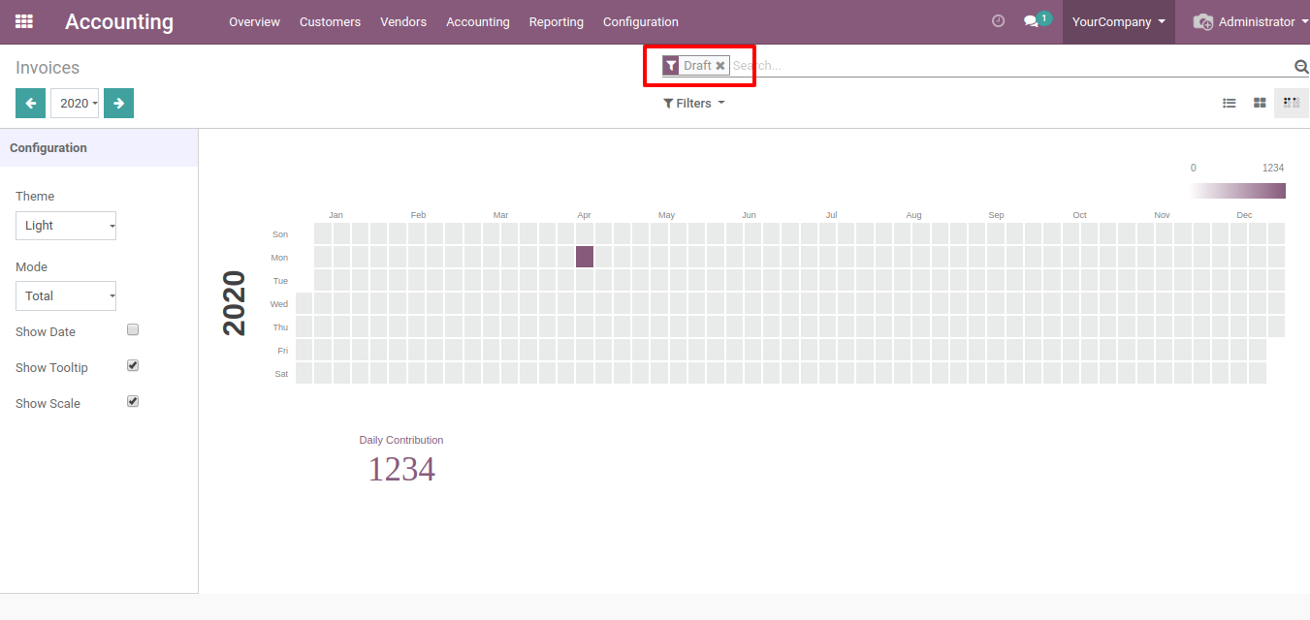
Task: Click into the Search input field
Action: pos(1008,66)
